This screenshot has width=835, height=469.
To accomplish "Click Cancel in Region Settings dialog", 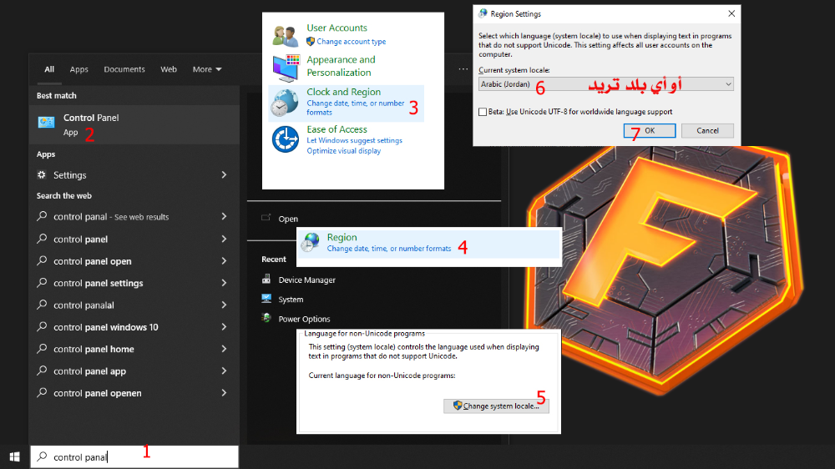I will click(707, 130).
